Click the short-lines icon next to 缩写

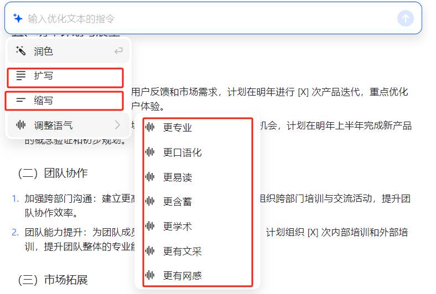pyautogui.click(x=21, y=100)
